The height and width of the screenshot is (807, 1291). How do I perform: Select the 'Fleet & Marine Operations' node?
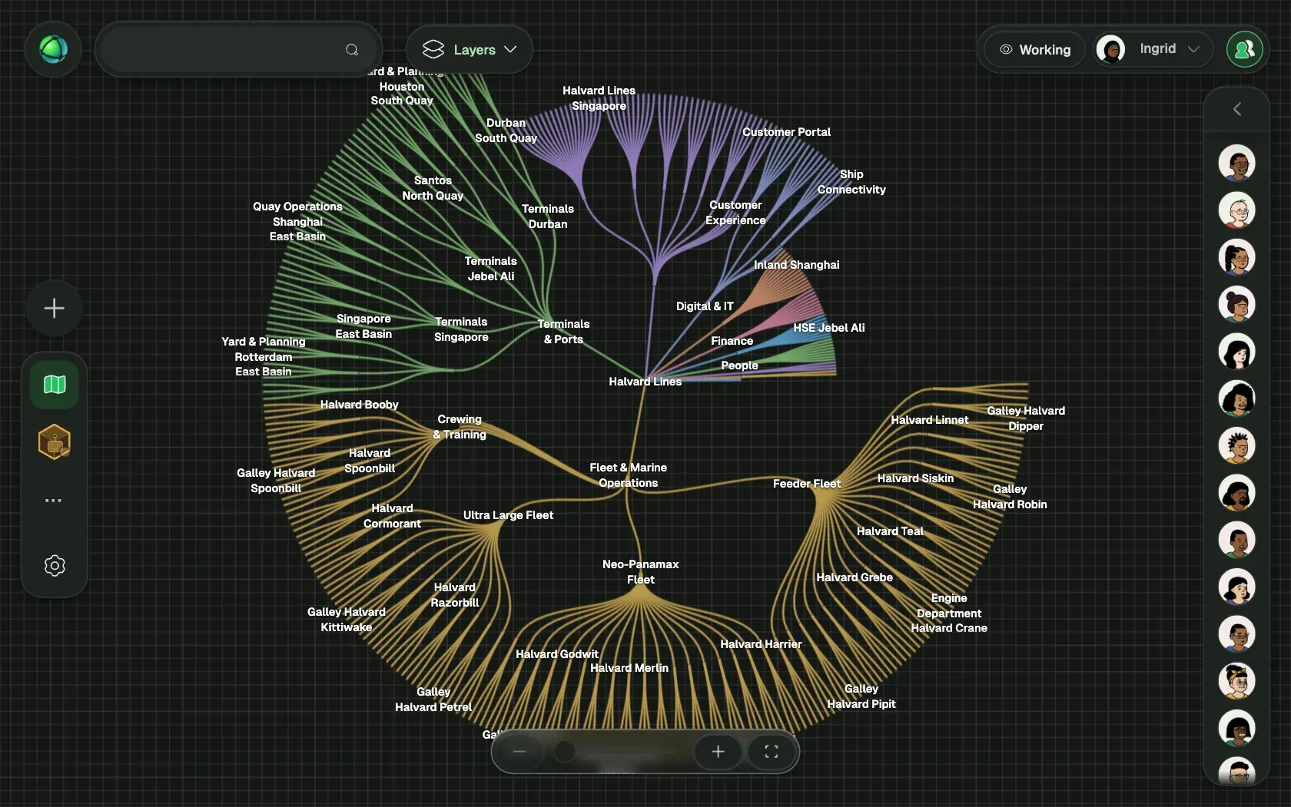coord(628,475)
